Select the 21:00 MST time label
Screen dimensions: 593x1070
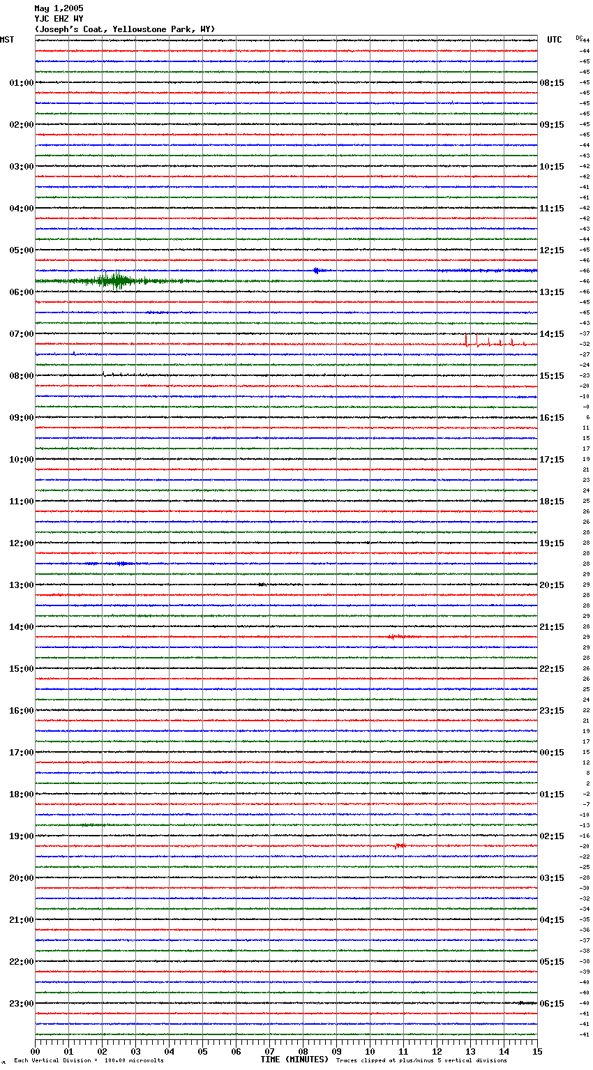(21, 920)
